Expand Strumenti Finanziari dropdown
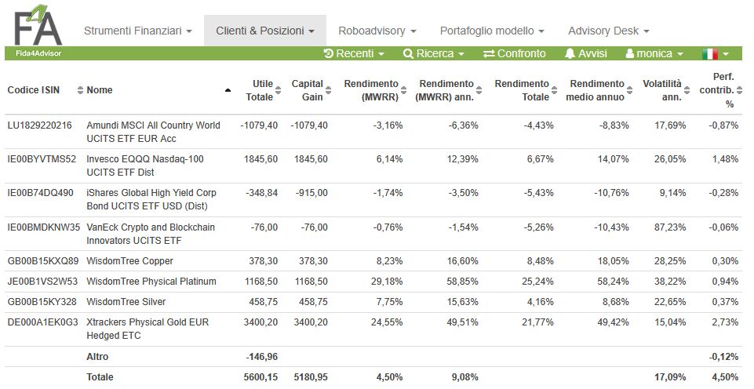The image size is (754, 389). click(138, 31)
